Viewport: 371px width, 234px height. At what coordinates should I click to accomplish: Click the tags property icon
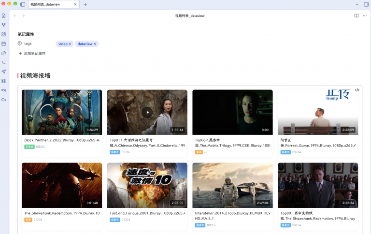20,44
